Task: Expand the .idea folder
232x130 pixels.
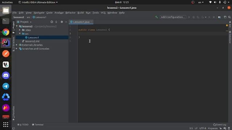Action: [x=20, y=30]
